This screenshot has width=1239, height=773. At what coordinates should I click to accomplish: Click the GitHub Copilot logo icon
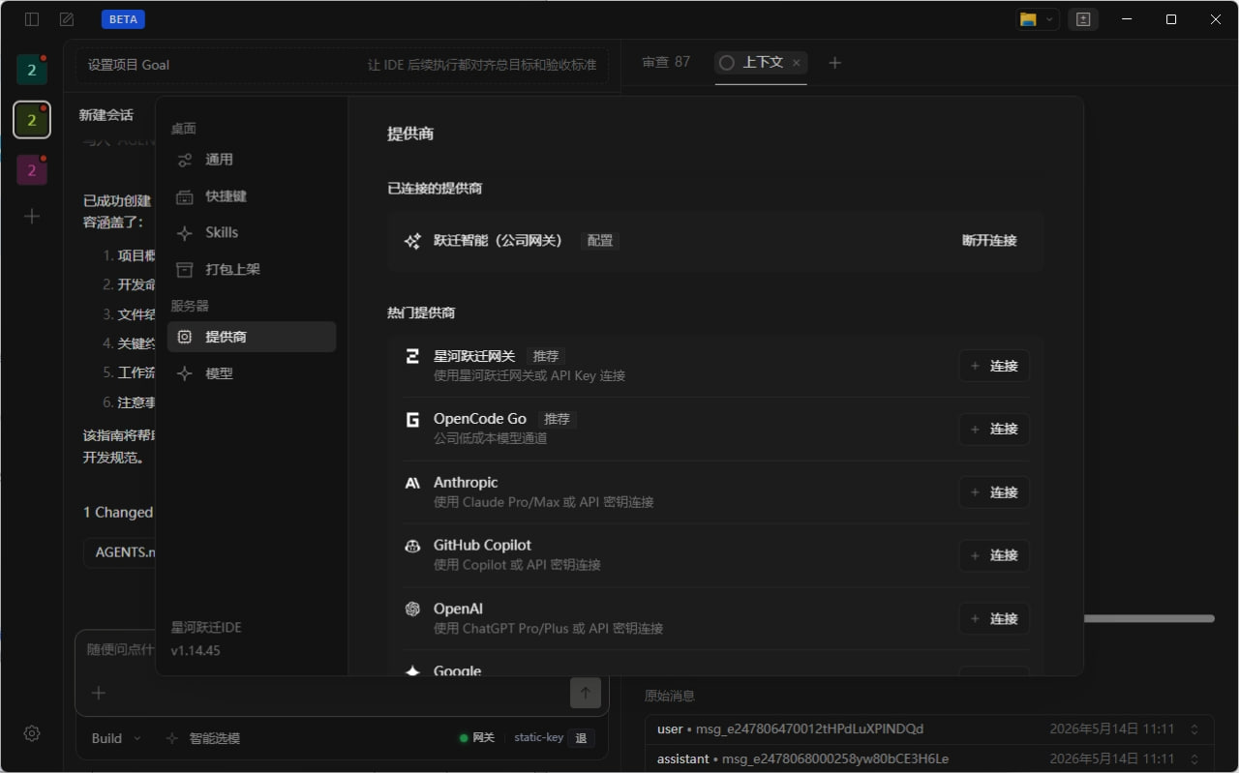click(412, 546)
